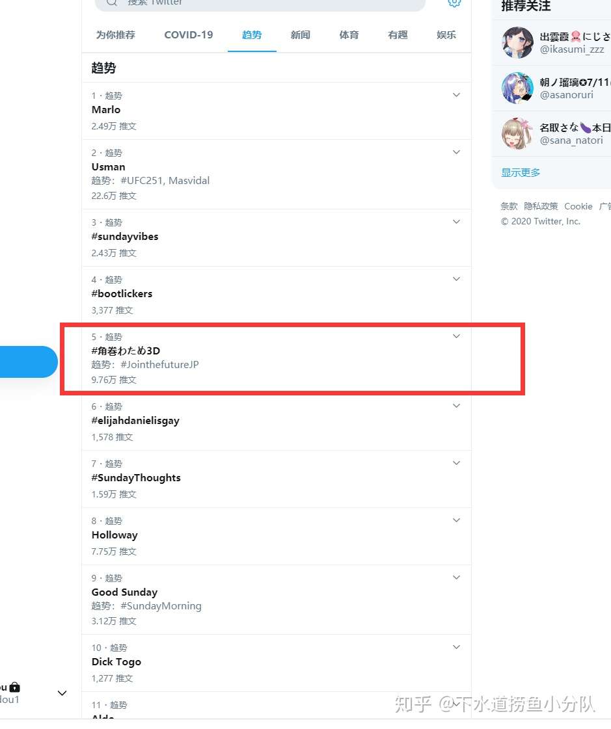The image size is (611, 729).
Task: Open the account switcher chevron at bottom left
Action: coord(62,693)
